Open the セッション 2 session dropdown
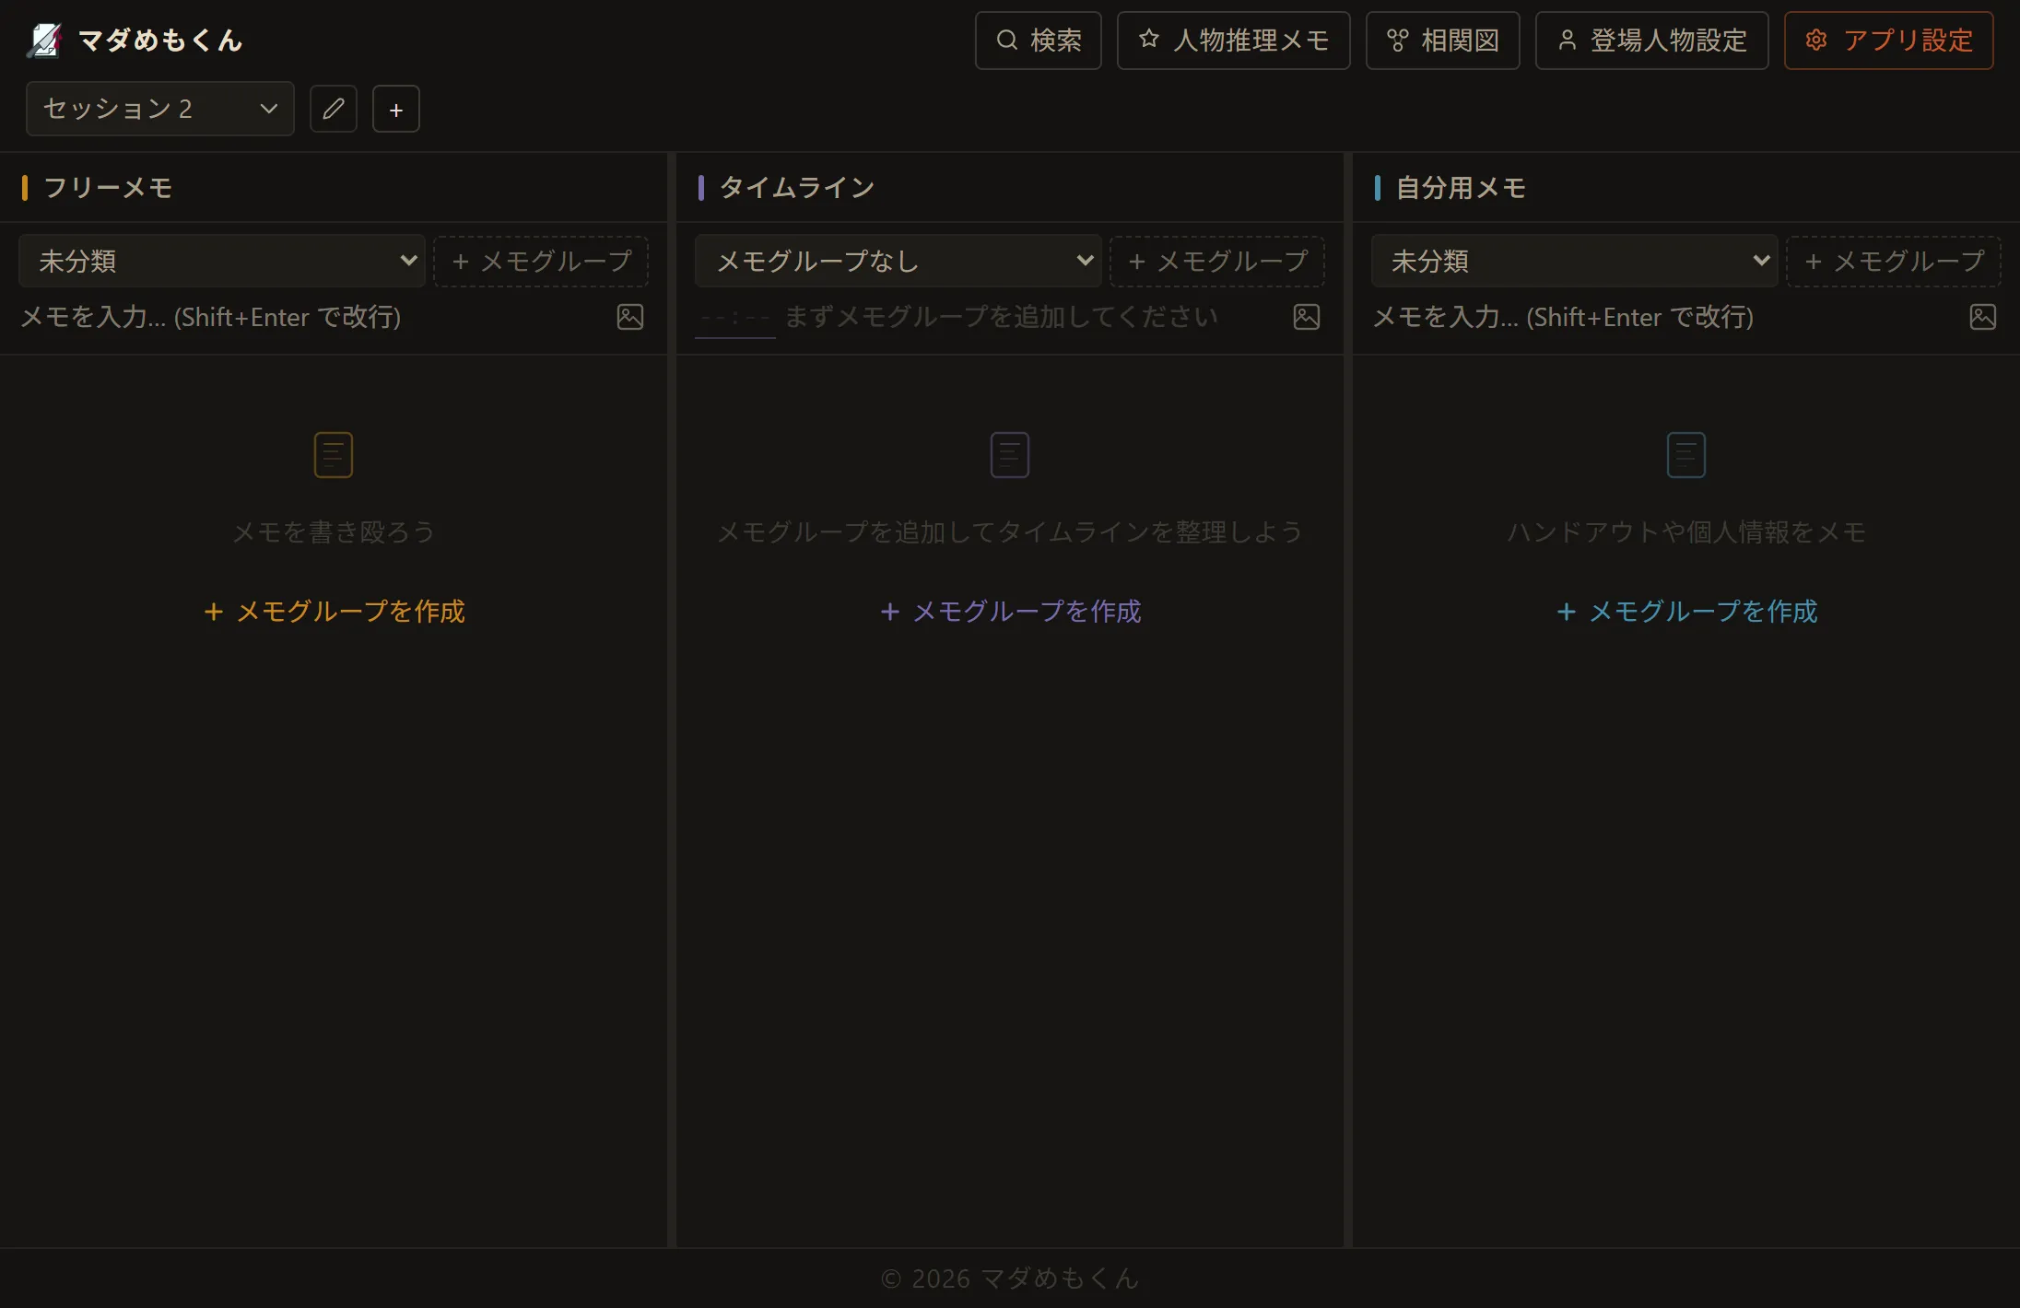The image size is (2020, 1308). pyautogui.click(x=160, y=109)
